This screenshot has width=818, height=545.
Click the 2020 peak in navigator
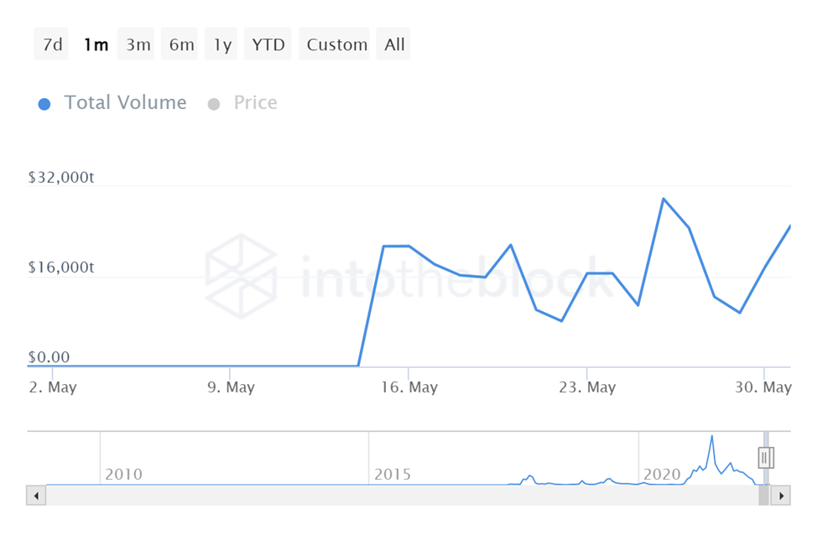pos(711,437)
